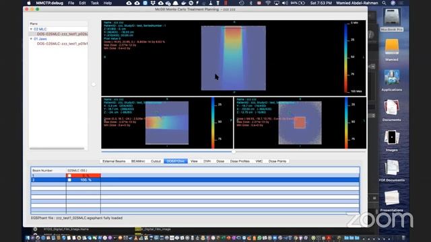Open the DVH tab
The height and width of the screenshot is (242, 431).
pyautogui.click(x=207, y=161)
